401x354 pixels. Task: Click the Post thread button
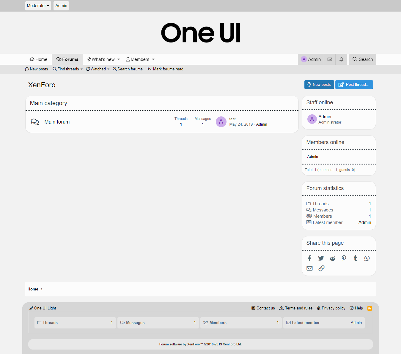354,85
